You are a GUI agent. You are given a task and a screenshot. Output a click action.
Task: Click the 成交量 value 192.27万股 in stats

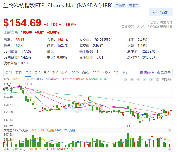coord(102,40)
